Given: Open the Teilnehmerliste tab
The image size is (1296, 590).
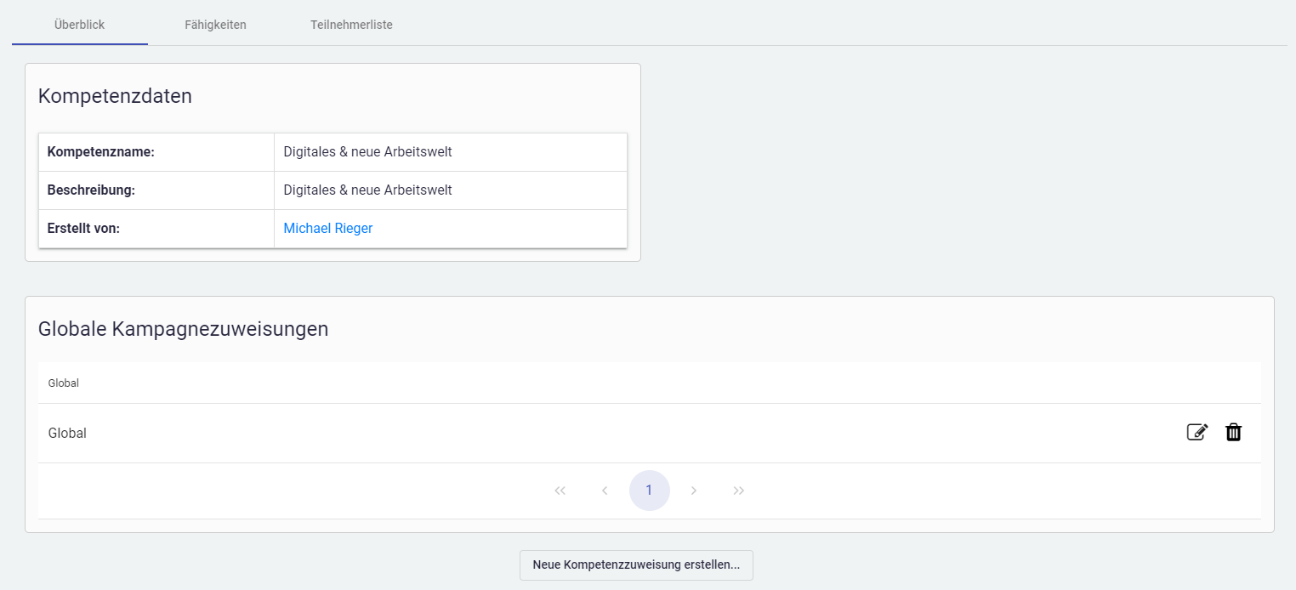Looking at the screenshot, I should point(351,25).
